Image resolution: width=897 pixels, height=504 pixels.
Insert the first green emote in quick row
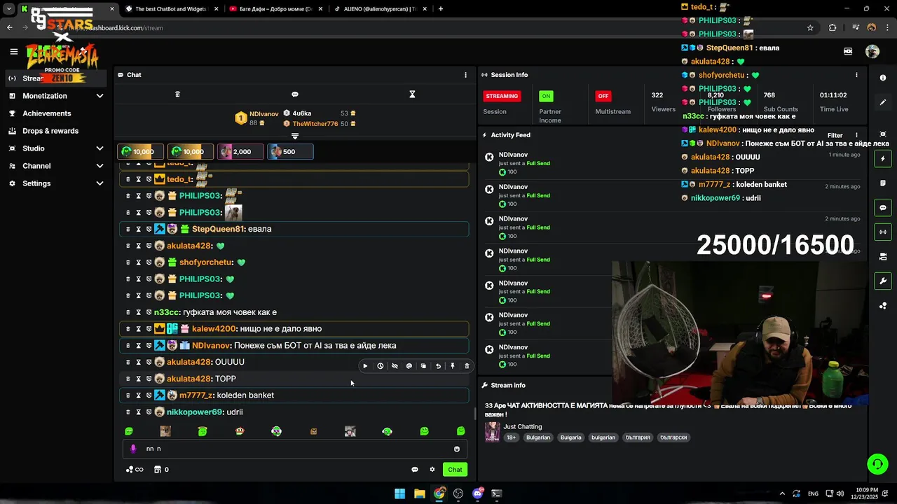(x=129, y=432)
